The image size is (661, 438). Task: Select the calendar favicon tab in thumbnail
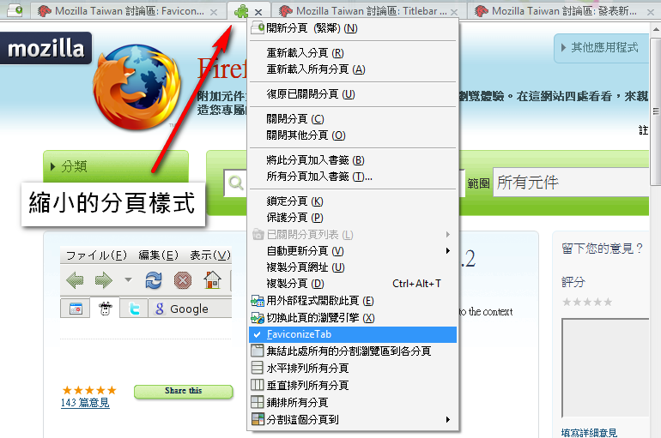[76, 309]
